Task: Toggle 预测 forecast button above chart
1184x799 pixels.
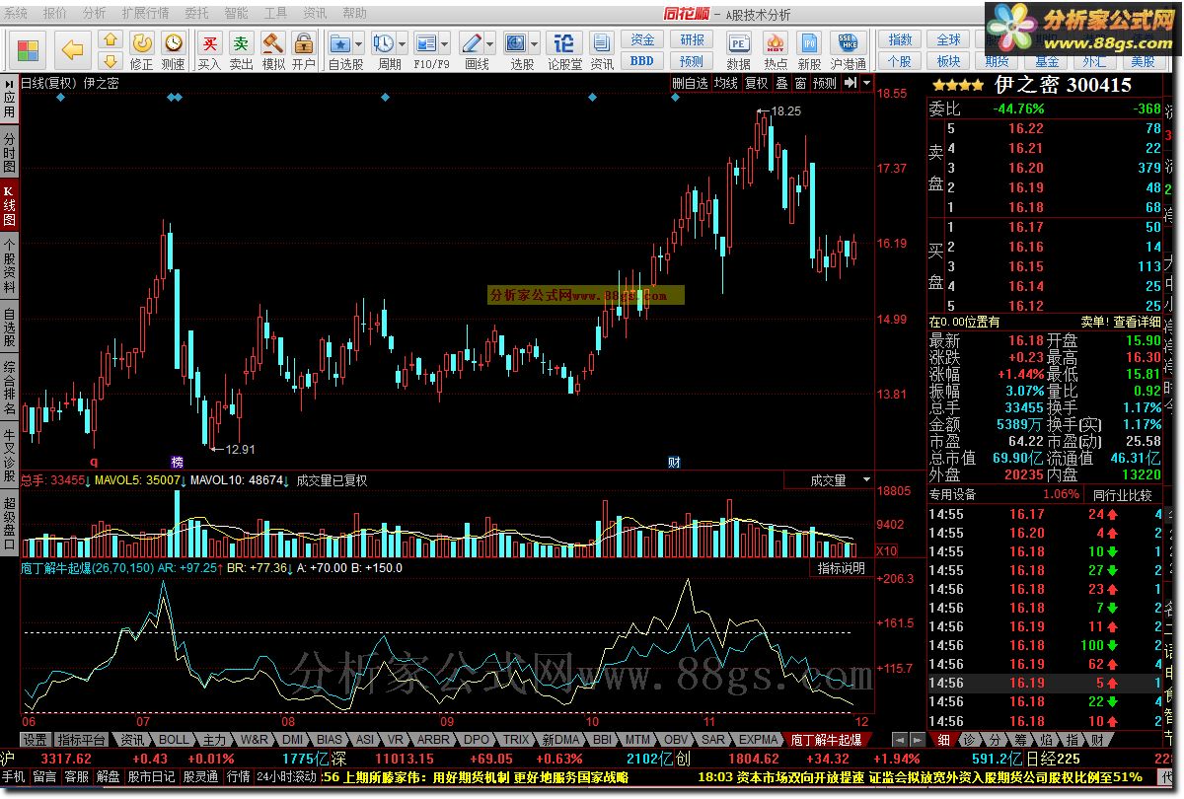Action: [824, 84]
